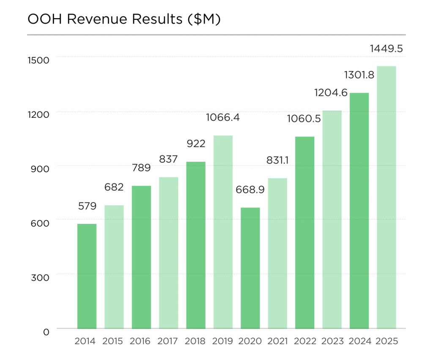Click the 922 bar for 2018

[195, 245]
